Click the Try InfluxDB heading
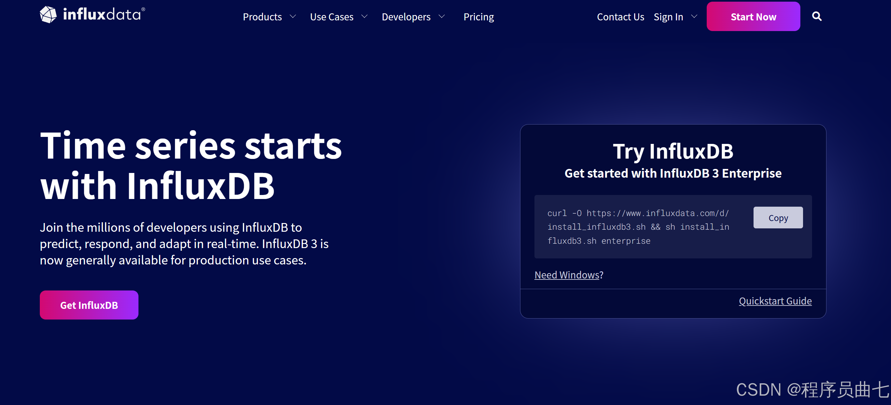 coord(672,151)
